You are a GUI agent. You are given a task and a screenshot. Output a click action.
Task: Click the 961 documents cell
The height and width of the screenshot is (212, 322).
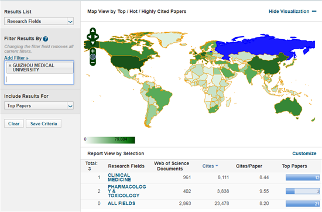[x=187, y=177]
